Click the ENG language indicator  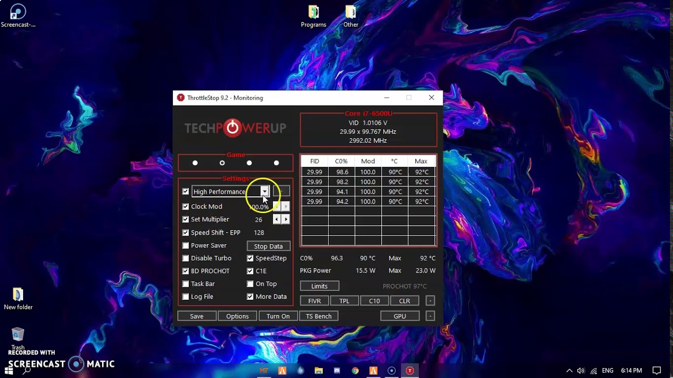pyautogui.click(x=608, y=371)
